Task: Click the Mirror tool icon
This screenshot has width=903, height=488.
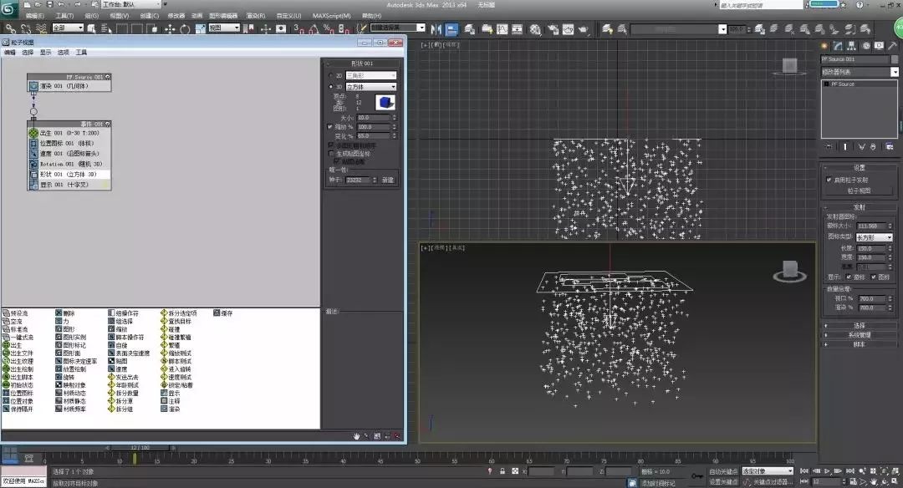Action: [x=436, y=28]
